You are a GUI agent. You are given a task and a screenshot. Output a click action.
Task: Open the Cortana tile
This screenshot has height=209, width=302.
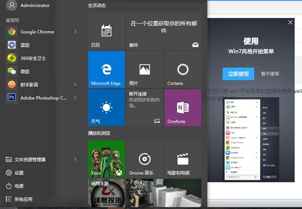[183, 70]
